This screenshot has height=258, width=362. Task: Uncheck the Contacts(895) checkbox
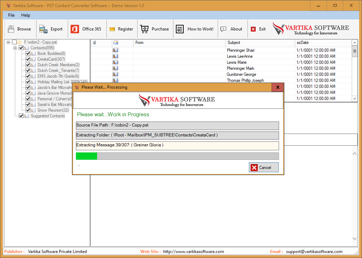point(21,48)
